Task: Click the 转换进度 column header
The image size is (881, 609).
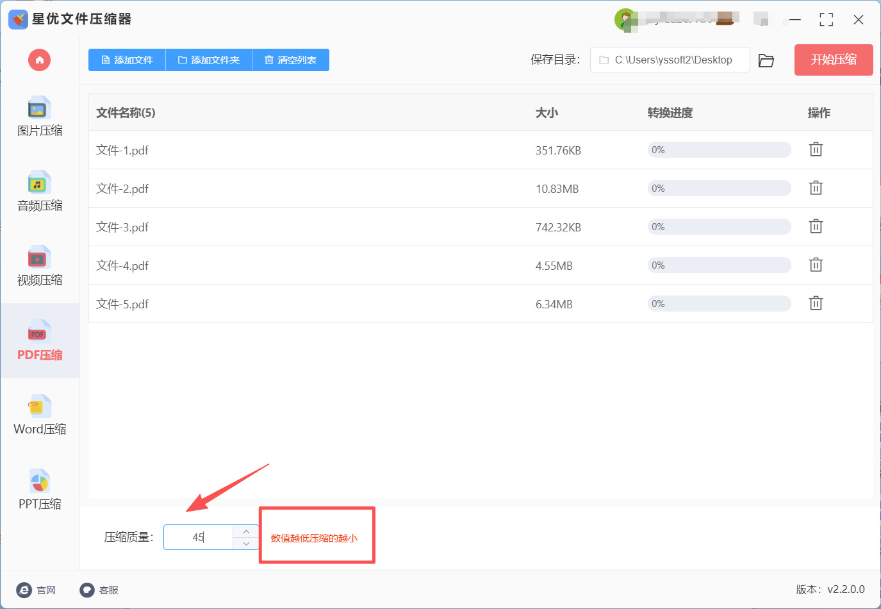Action: pos(670,113)
